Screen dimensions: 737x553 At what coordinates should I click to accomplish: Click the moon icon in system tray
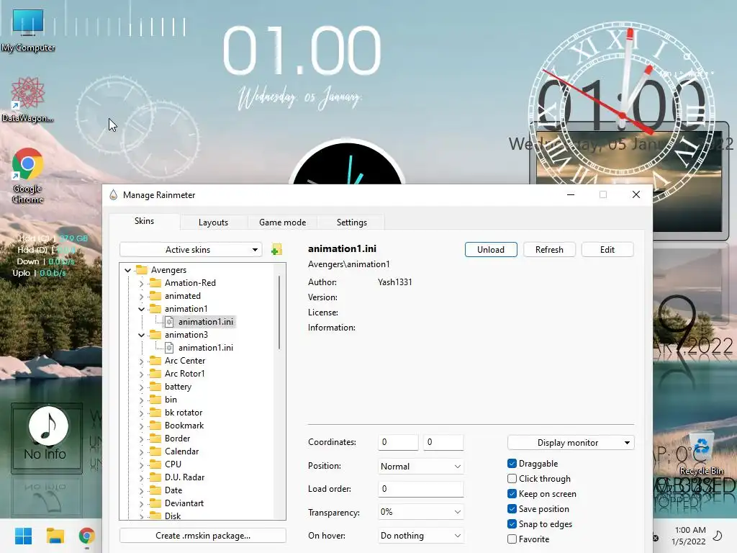(x=718, y=536)
